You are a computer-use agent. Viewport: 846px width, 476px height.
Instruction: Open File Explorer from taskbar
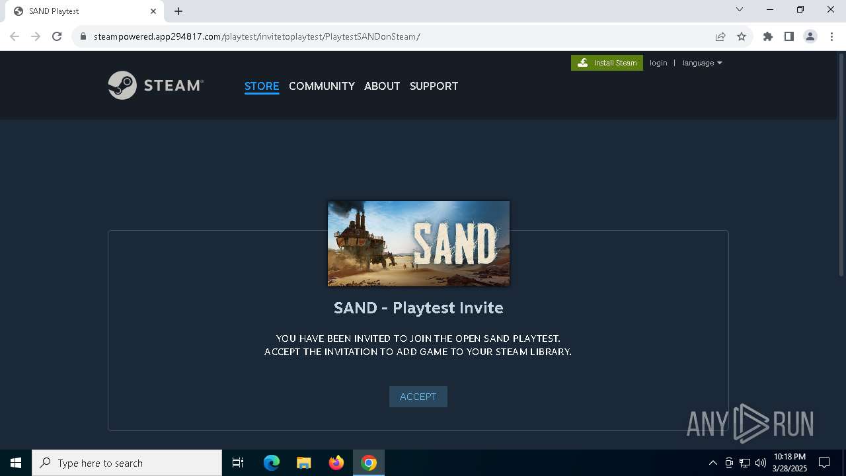tap(304, 463)
